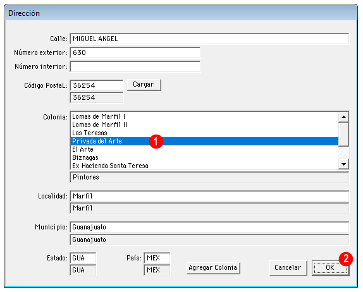Click the read-only 36254 postal code box
363x292 pixels.
pyautogui.click(x=96, y=97)
